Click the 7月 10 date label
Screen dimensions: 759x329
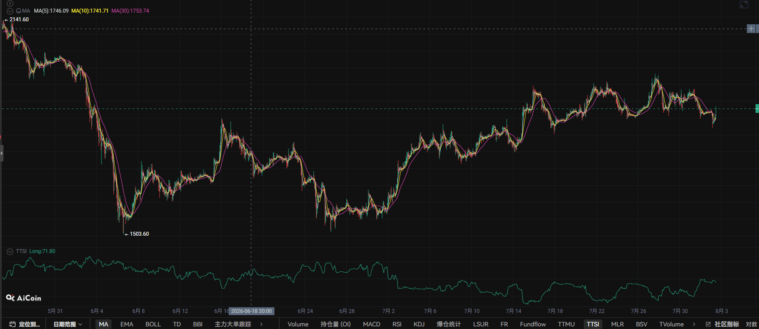472,311
